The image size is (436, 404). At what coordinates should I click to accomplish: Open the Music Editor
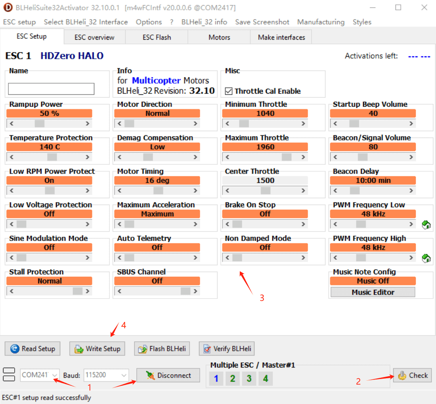(x=373, y=292)
